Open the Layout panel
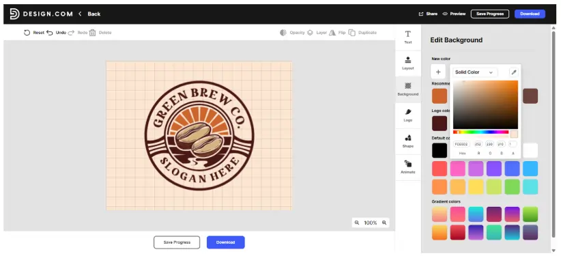 click(408, 63)
